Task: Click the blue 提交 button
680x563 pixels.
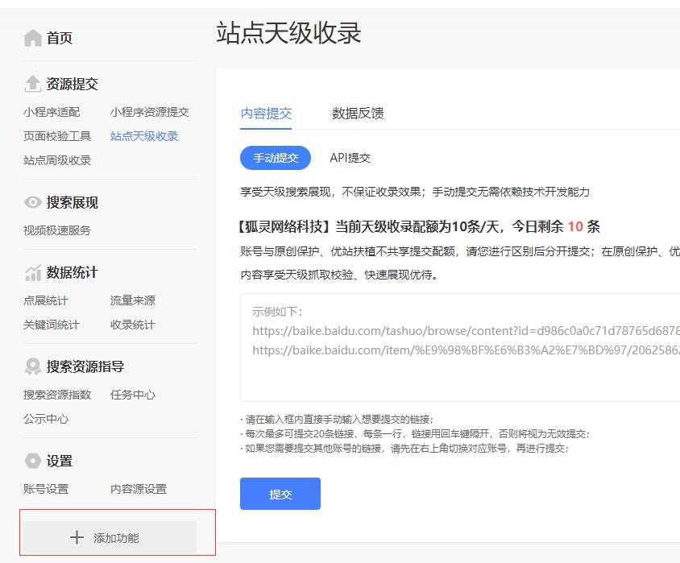Action: click(x=280, y=494)
